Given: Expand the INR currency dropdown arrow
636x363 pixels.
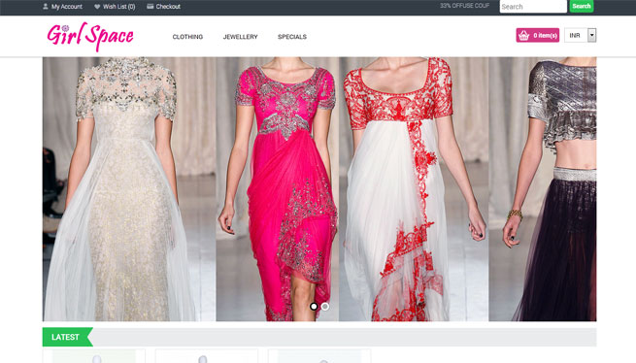Looking at the screenshot, I should [x=591, y=35].
